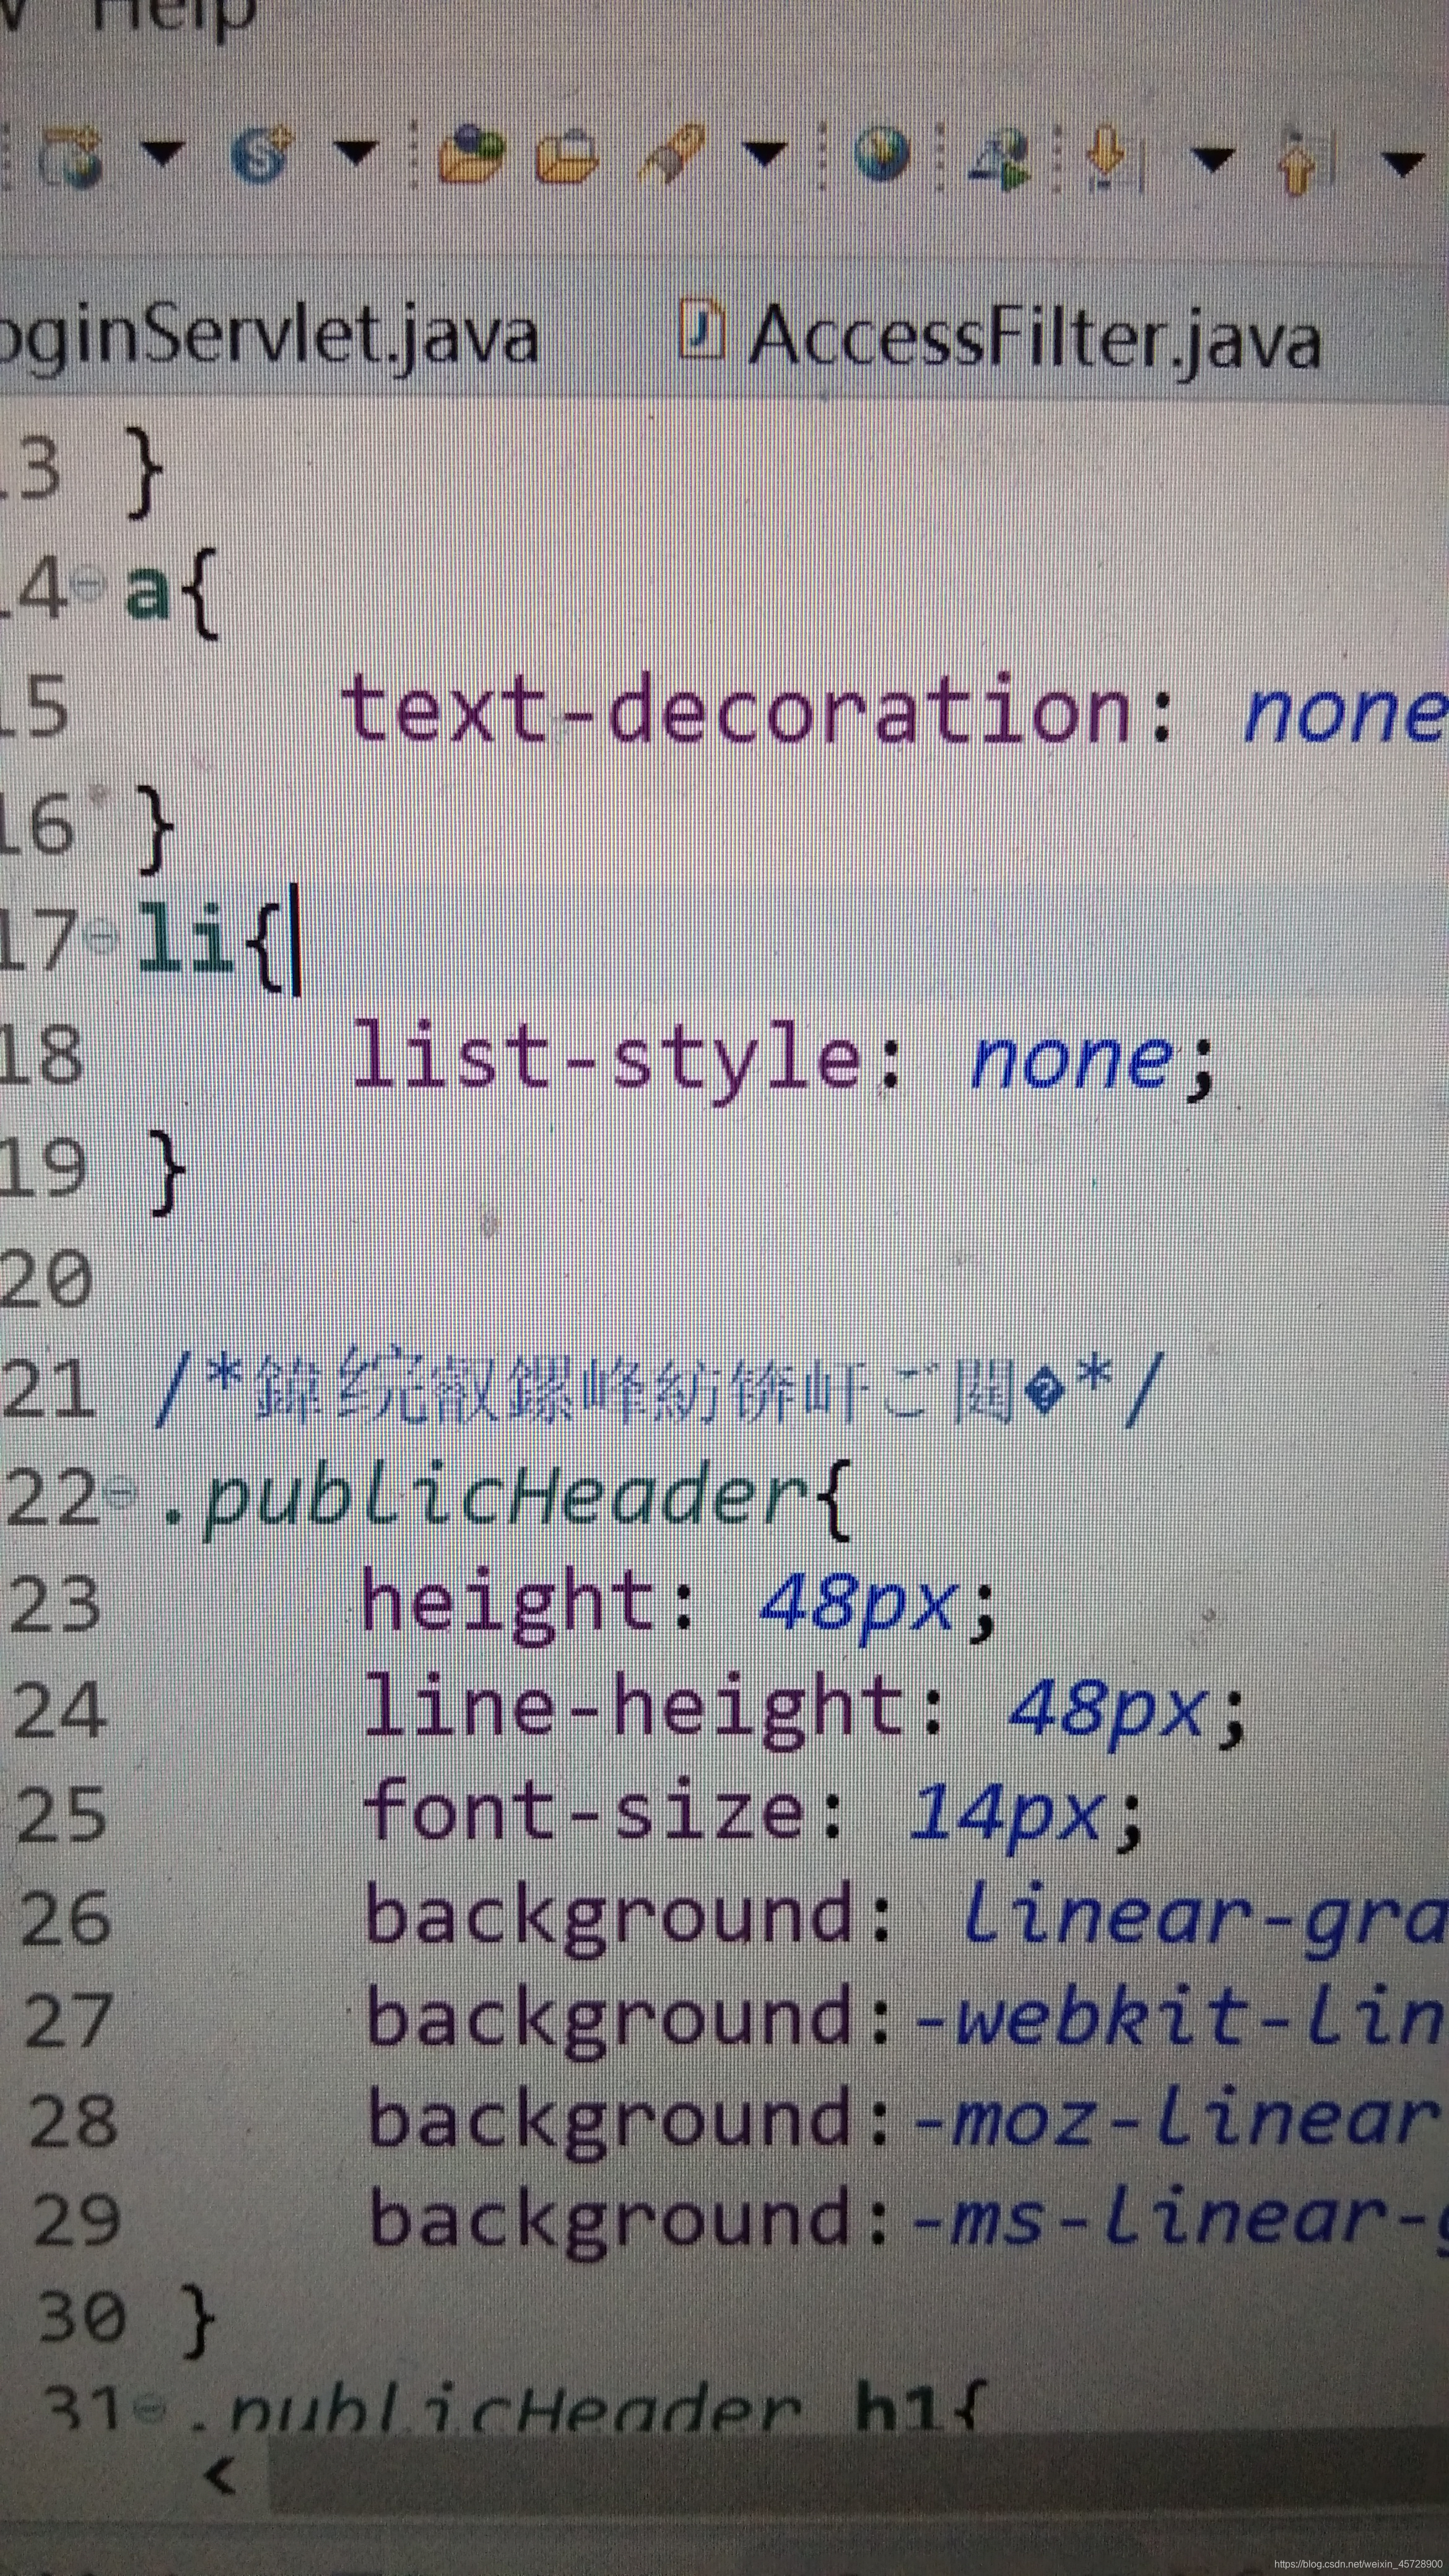
Task: Open the dropdown next to the New Web Project icon
Action: (x=163, y=153)
